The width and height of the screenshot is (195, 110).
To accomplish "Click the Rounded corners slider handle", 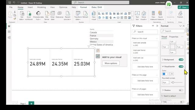I will pyautogui.click(x=173, y=82).
